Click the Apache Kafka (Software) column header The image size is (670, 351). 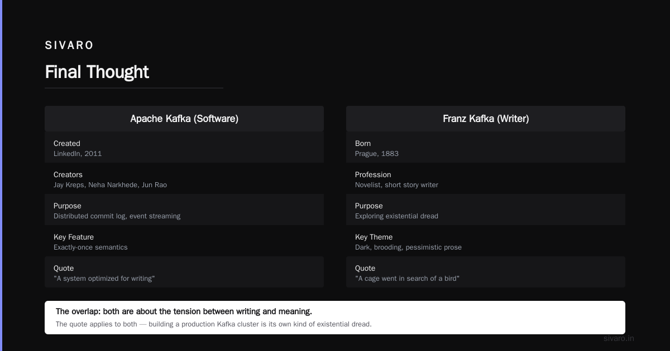coord(184,119)
